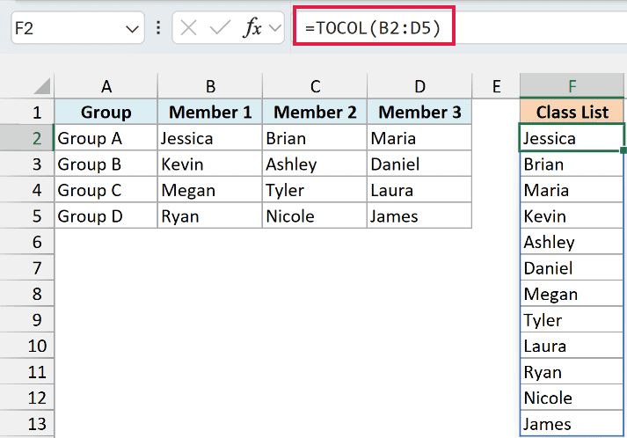Select column C header
The height and width of the screenshot is (438, 627).
pyautogui.click(x=315, y=86)
